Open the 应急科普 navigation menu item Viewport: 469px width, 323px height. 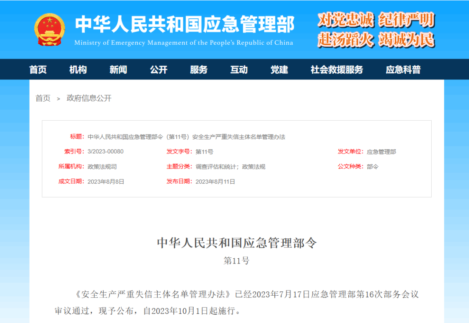(x=403, y=70)
